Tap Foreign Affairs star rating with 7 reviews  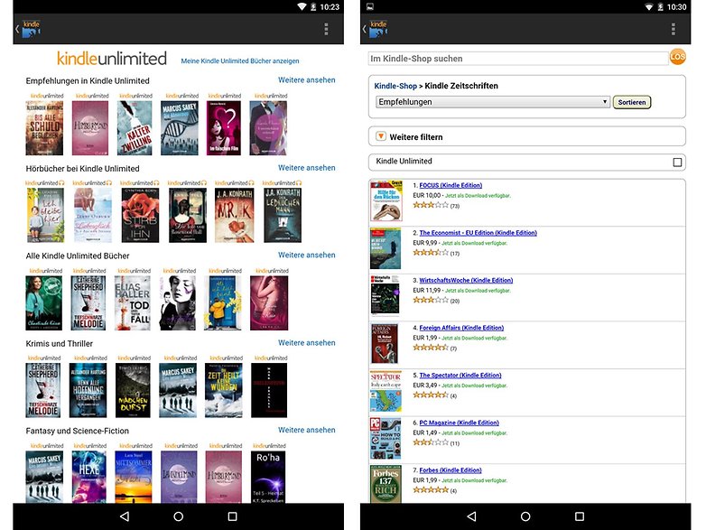coord(431,348)
